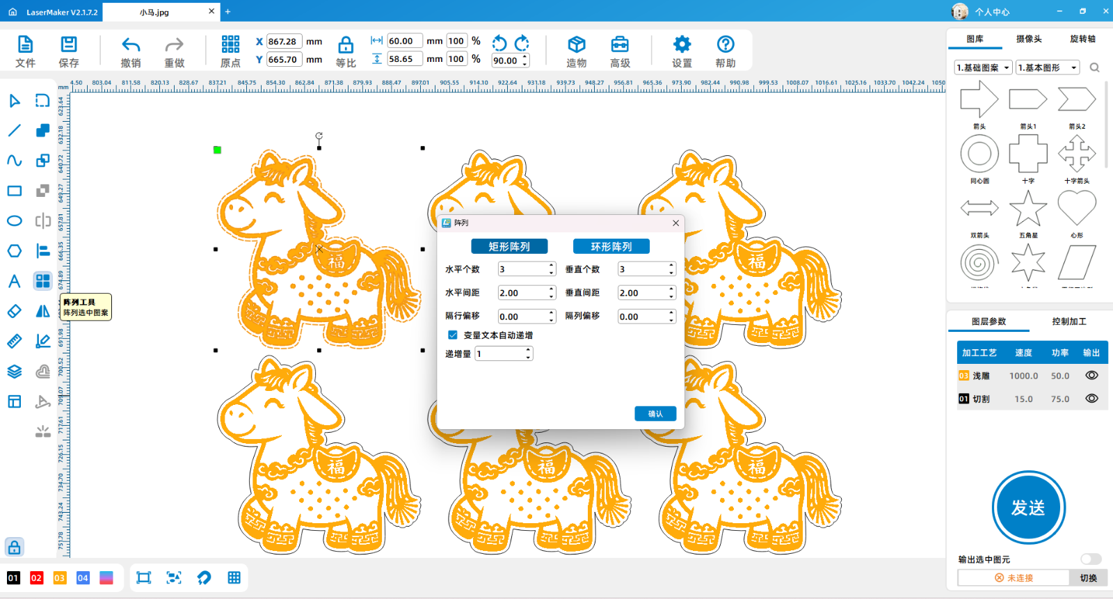
Task: Switch to the 摄像头 tab
Action: click(x=1029, y=39)
